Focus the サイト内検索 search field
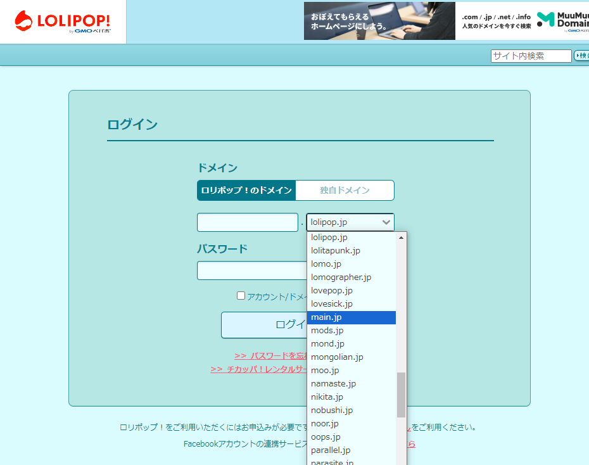589x465 pixels. click(x=531, y=56)
